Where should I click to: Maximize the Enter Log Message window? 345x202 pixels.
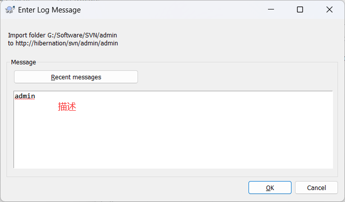coord(300,9)
